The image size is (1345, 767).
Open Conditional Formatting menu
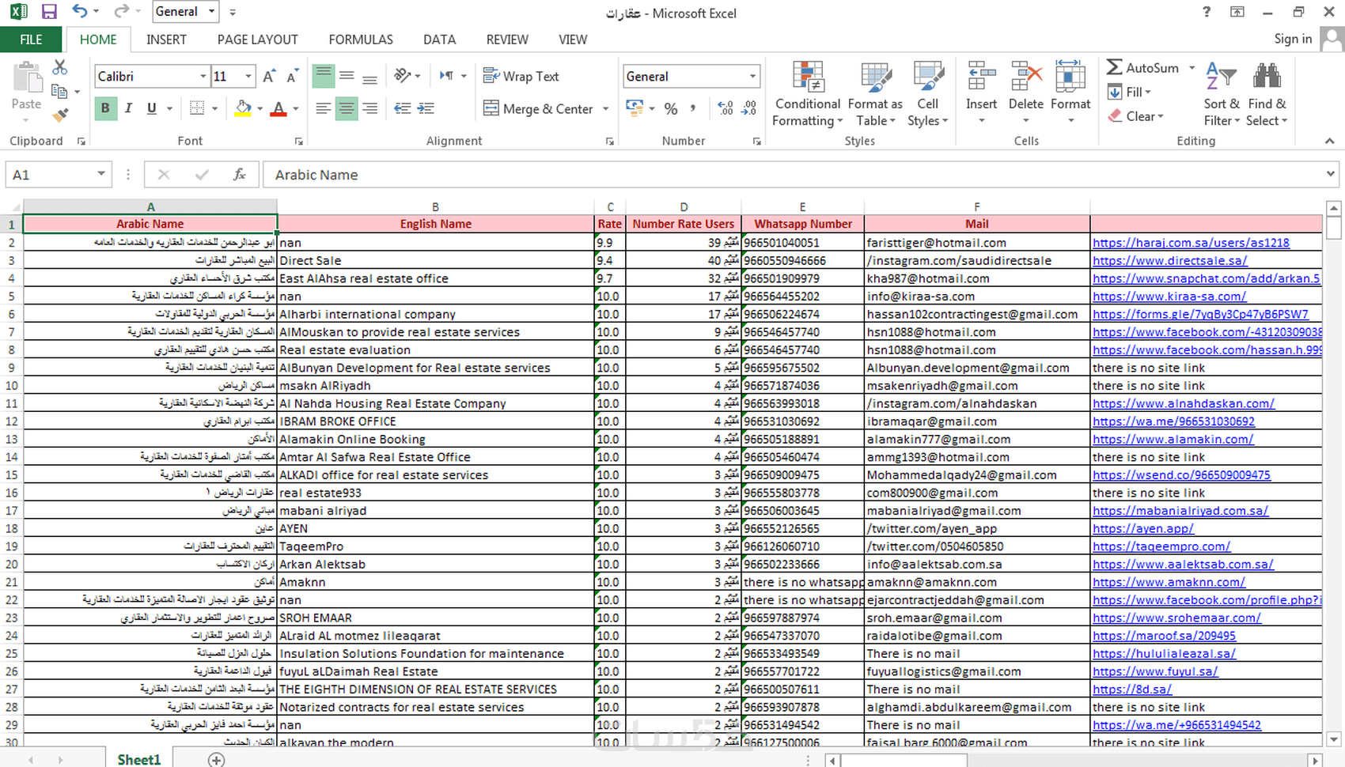click(807, 93)
